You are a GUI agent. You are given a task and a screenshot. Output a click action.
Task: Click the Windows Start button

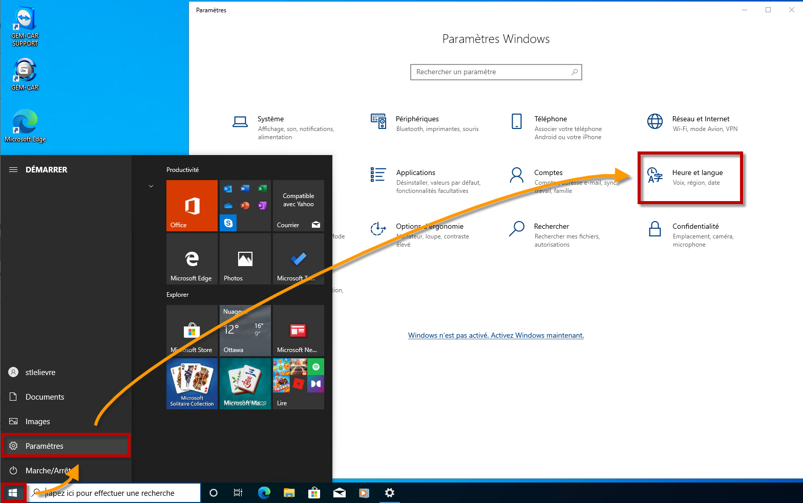(x=13, y=493)
